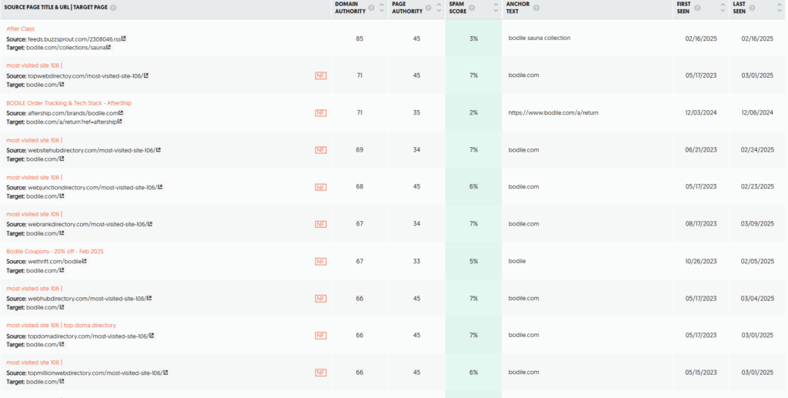Open external link icon for webjunctiondirectory.com source
The image size is (788, 398).
click(x=160, y=187)
